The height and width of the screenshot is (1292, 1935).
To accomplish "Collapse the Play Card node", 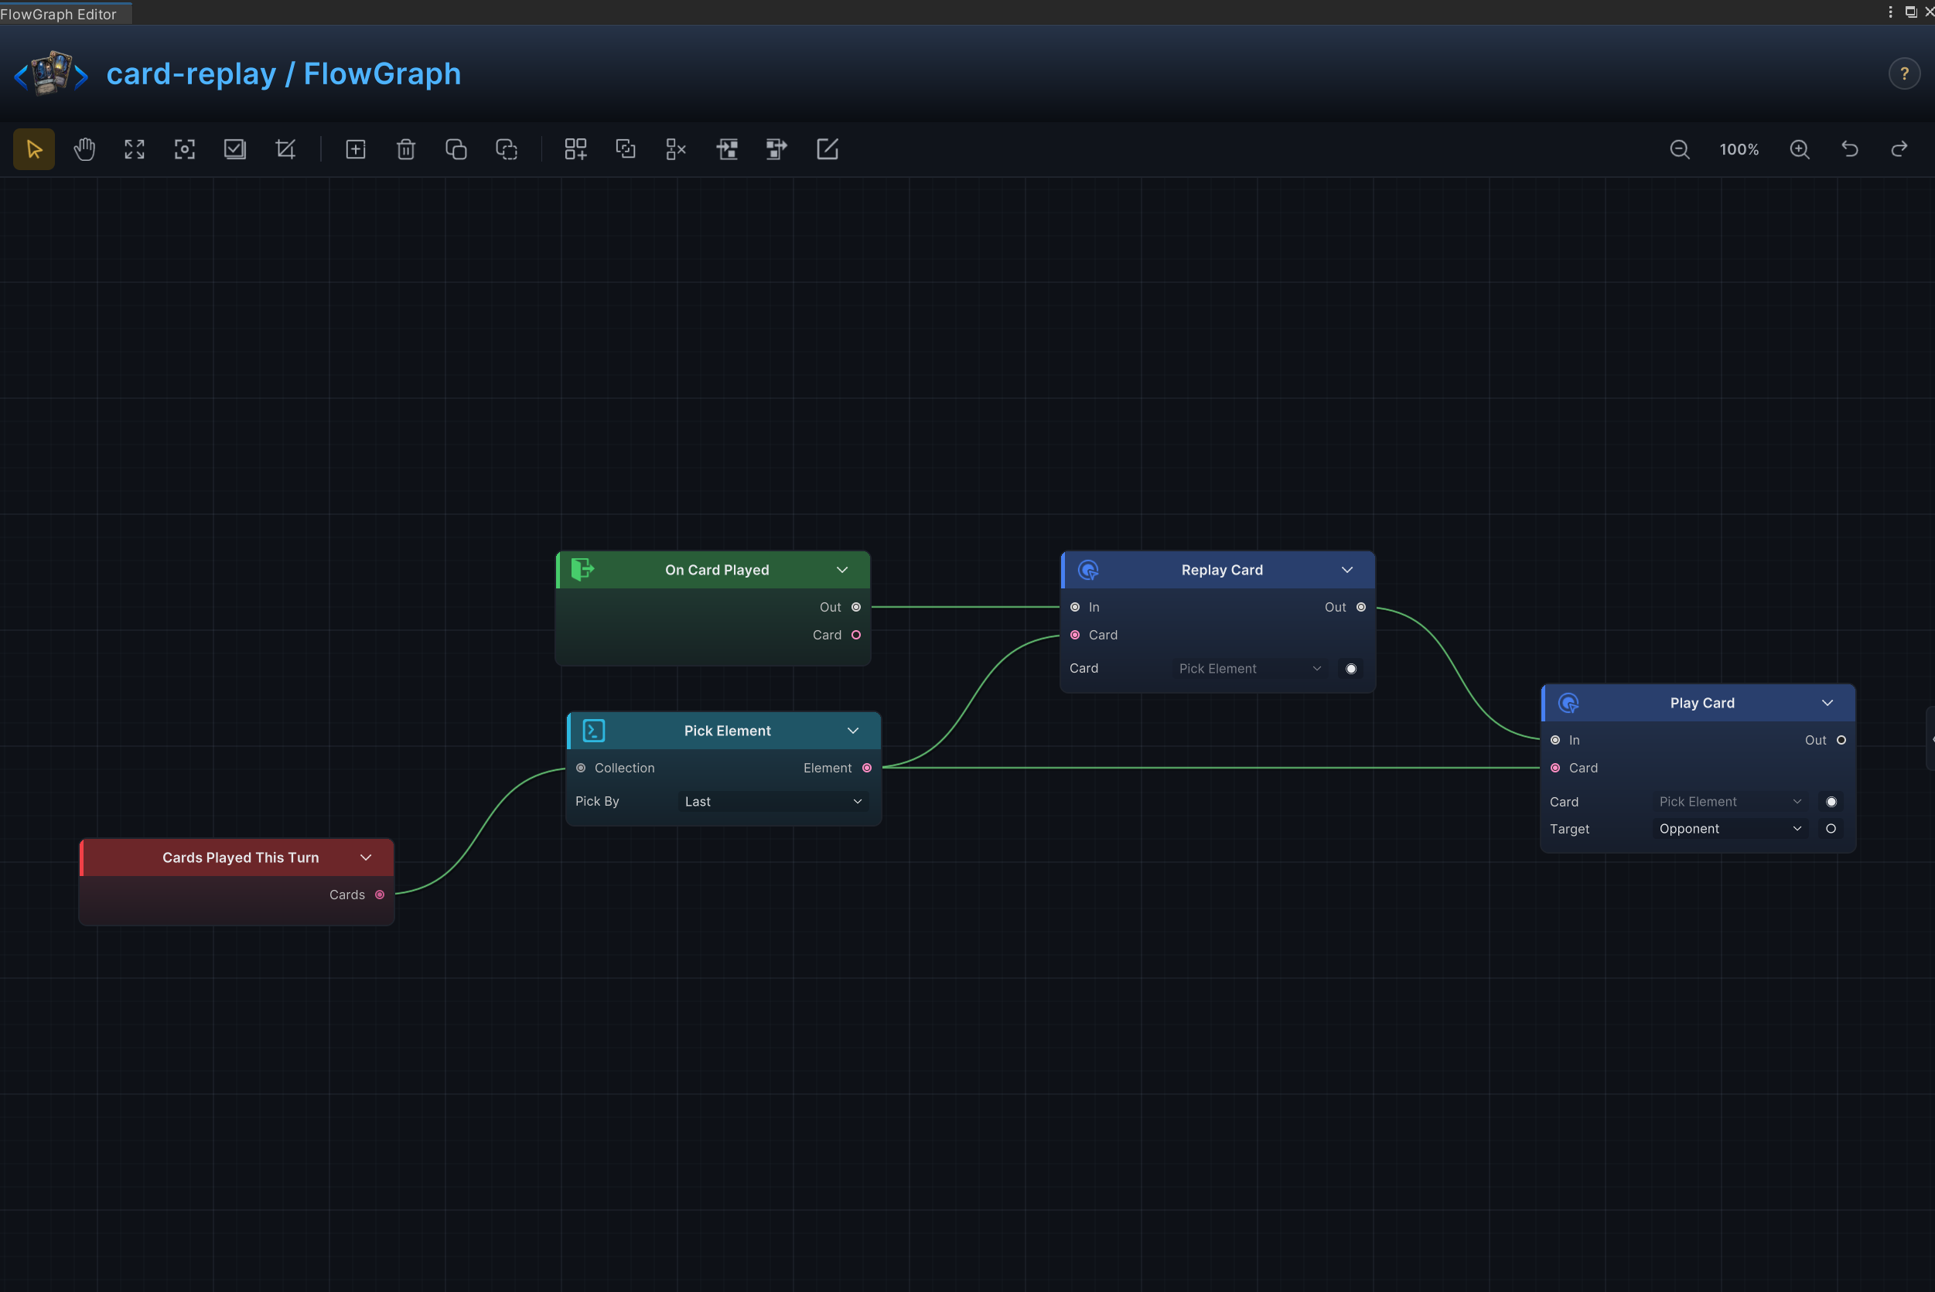I will [x=1827, y=703].
